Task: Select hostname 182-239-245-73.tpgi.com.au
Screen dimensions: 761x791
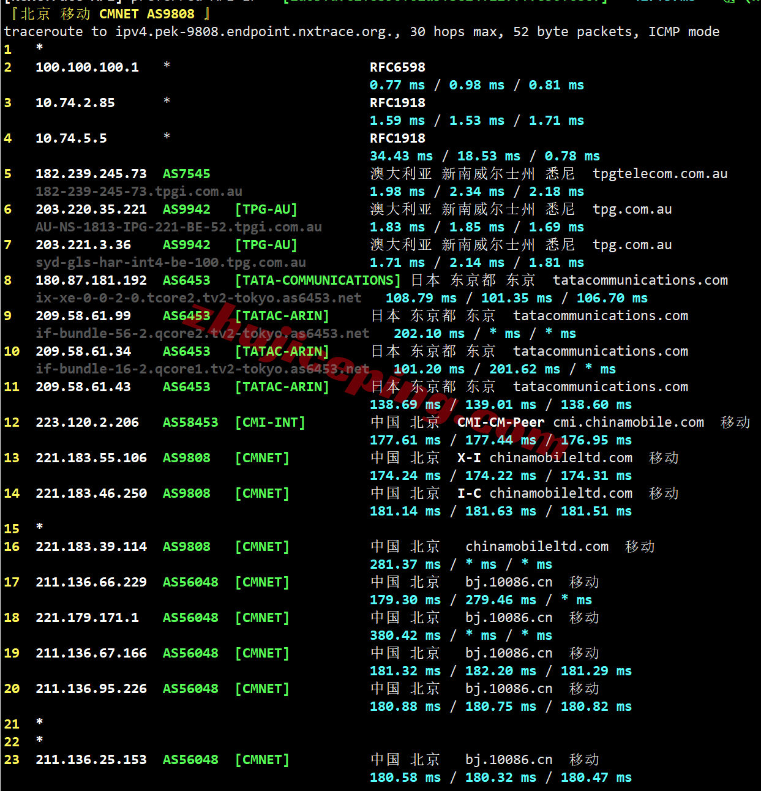Action: point(139,192)
